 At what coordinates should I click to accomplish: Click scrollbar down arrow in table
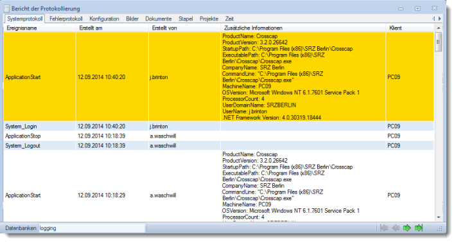pyautogui.click(x=438, y=217)
